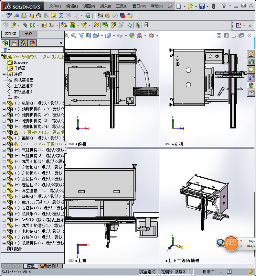Open FeatureManager design tree tab icon

tap(5, 43)
